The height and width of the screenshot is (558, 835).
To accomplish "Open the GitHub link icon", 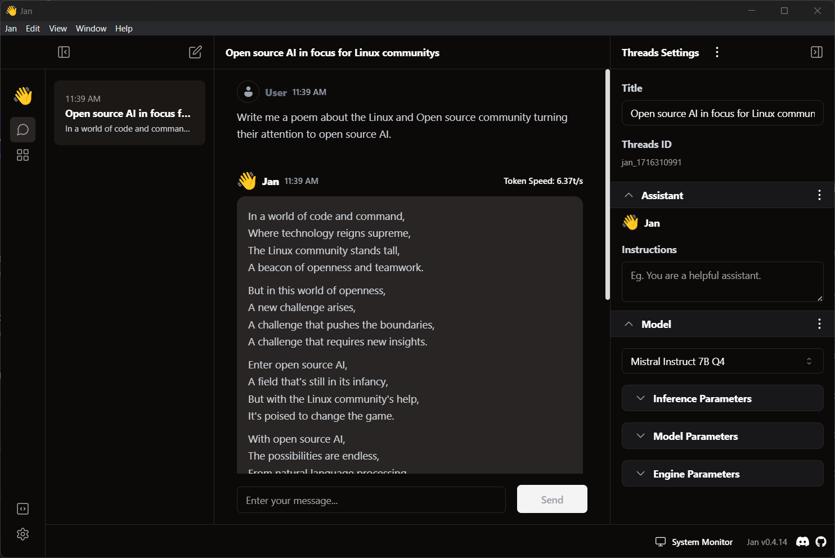I will (821, 542).
